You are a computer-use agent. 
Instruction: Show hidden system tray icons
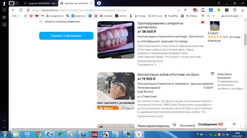pyautogui.click(x=206, y=134)
